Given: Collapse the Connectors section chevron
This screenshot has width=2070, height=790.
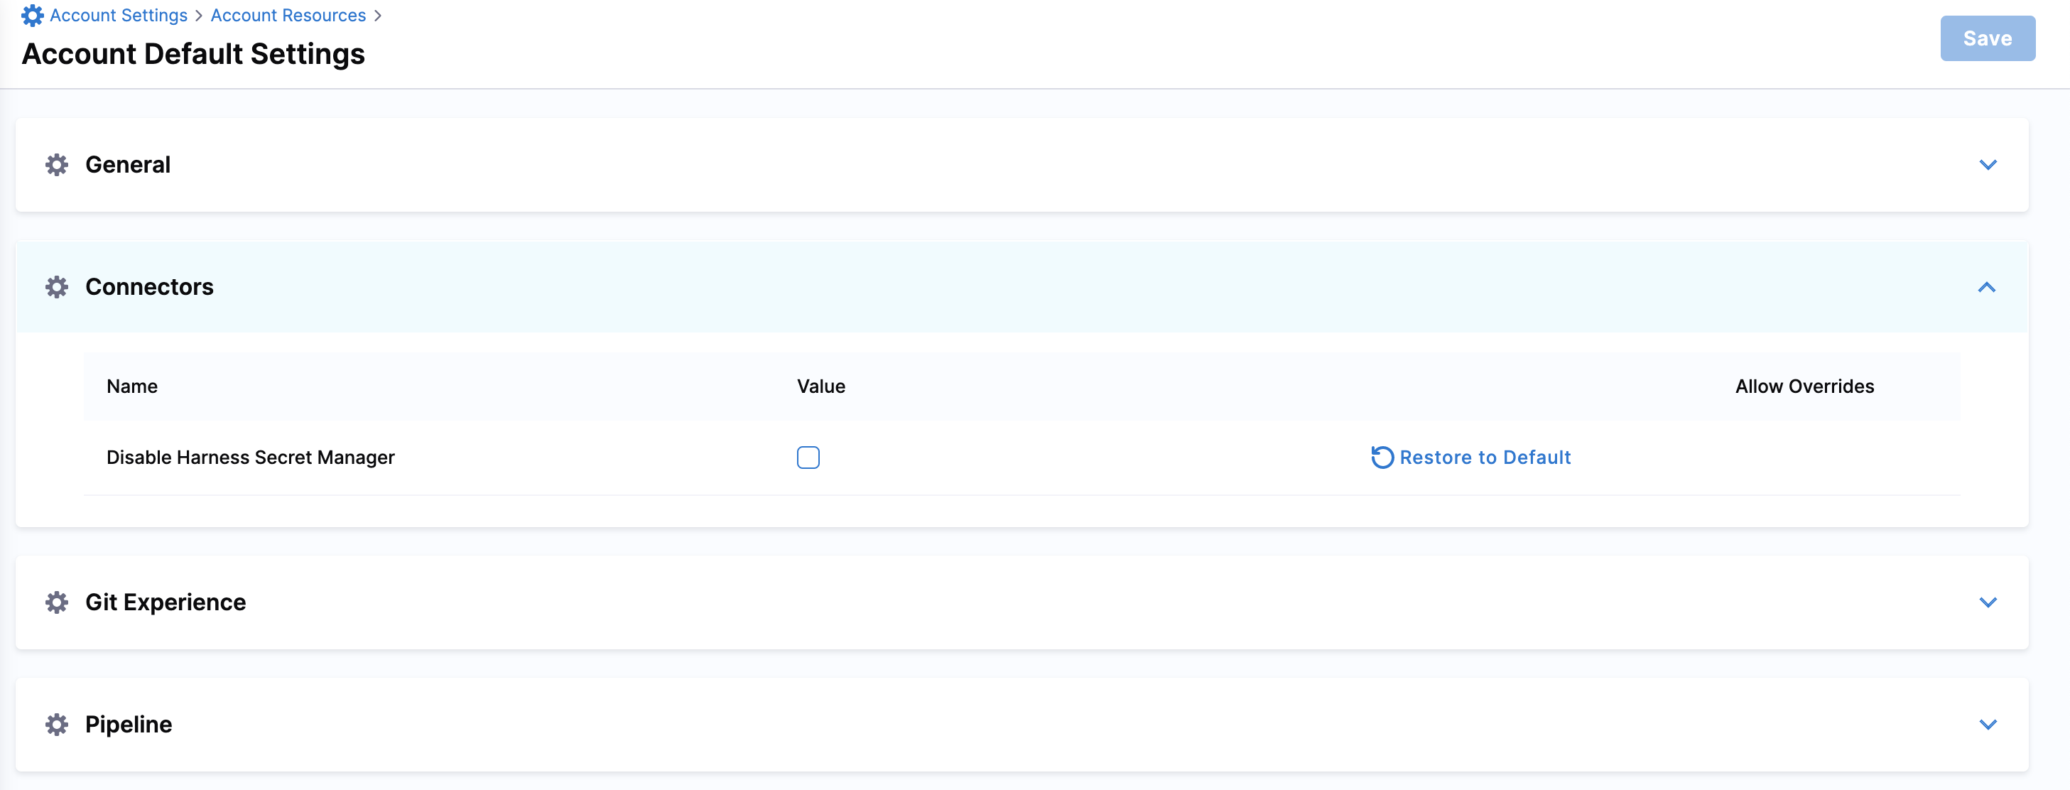Looking at the screenshot, I should click(1986, 287).
